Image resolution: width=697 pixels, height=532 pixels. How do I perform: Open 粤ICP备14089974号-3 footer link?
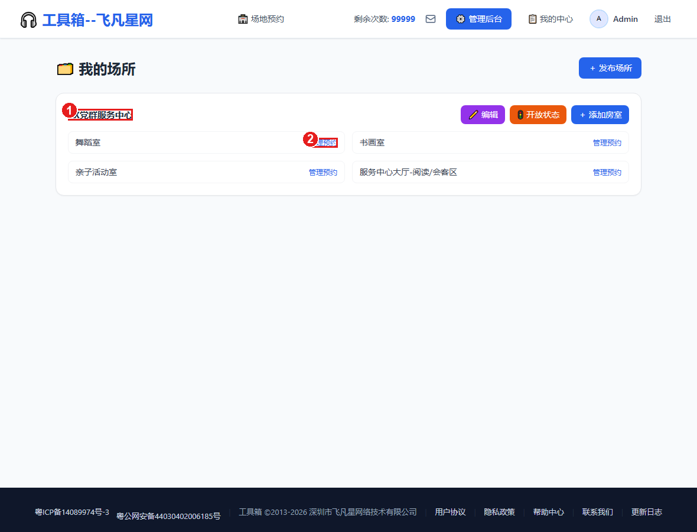point(72,512)
